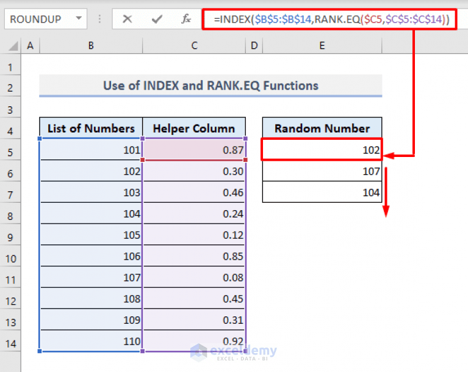468x372 pixels.
Task: Select cell containing 109
Action: [x=91, y=319]
